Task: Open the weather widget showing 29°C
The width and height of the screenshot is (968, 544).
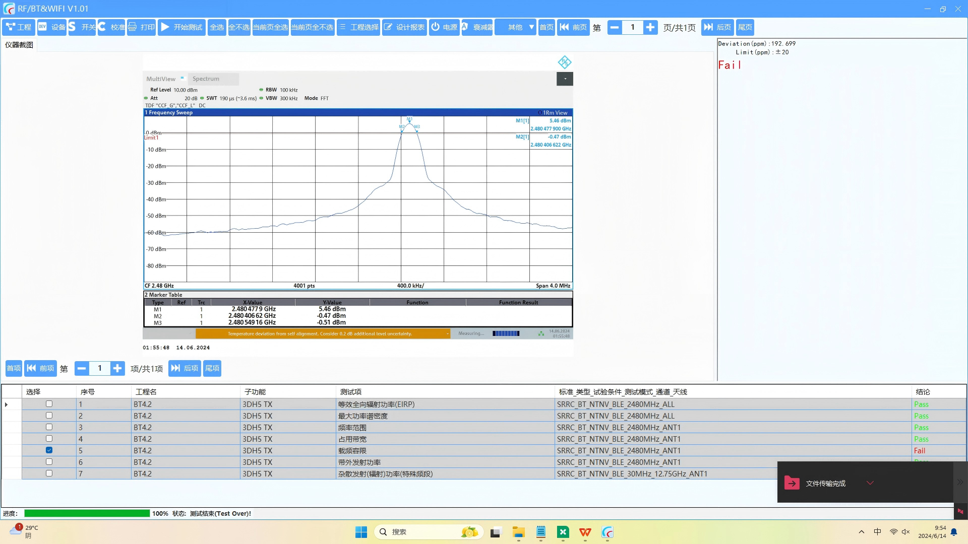Action: 24,531
